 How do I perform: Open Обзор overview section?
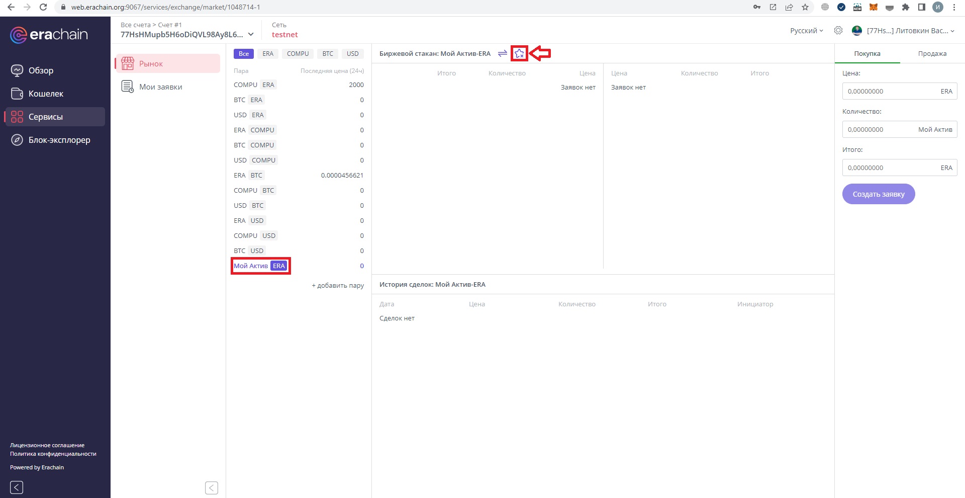[41, 70]
